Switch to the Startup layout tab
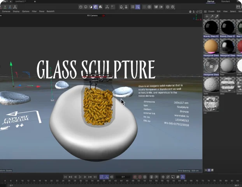The image size is (242, 187). coord(210,2)
